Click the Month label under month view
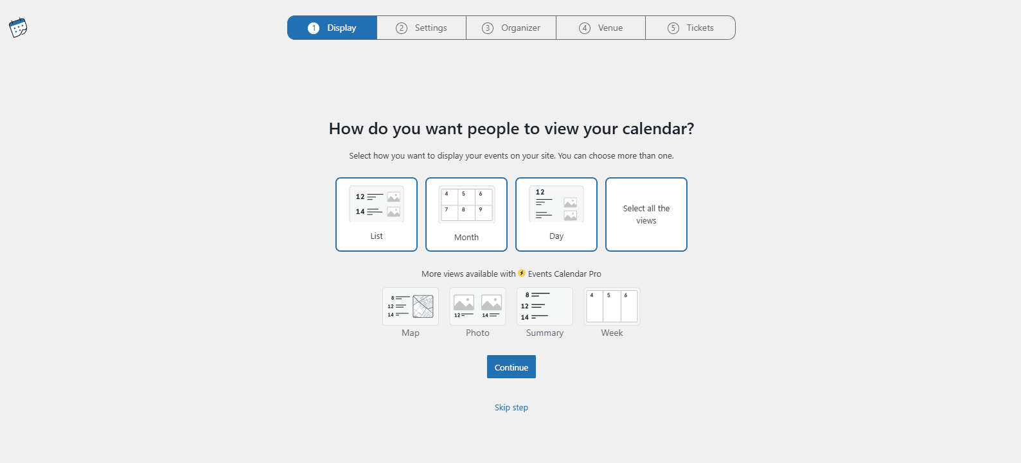 point(466,238)
